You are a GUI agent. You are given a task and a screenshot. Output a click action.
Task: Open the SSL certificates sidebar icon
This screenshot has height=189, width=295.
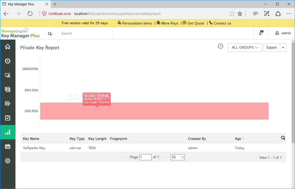tap(8, 89)
